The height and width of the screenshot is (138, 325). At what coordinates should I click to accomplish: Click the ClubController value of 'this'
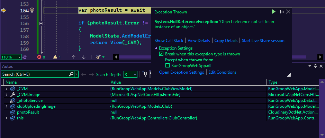154,118
